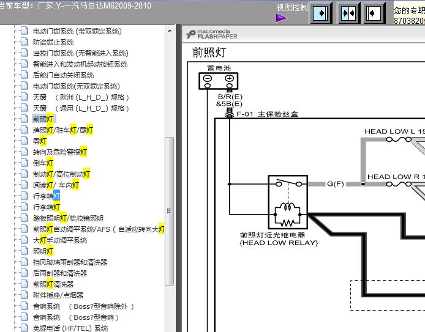This screenshot has width=425, height=332.
Task: Click the F-01 主保险丝盒 label
Action: click(267, 114)
